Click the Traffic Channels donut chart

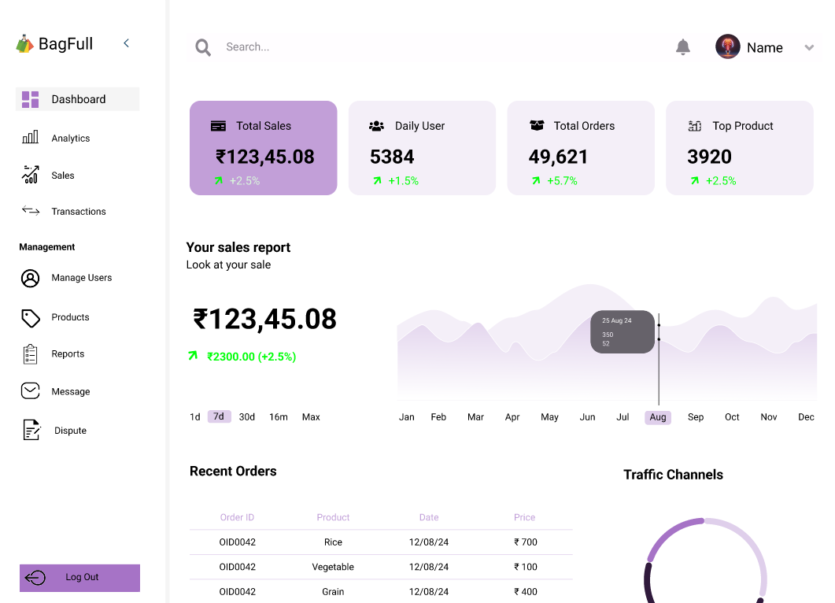coord(705,560)
